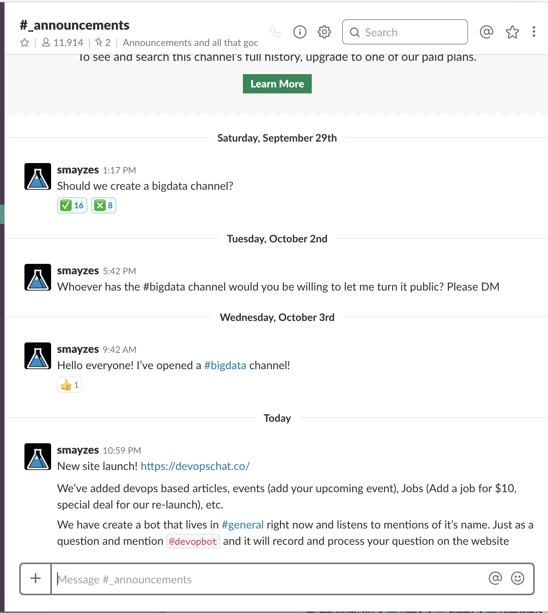The image size is (548, 613).
Task: Open the emoji picker in the message box
Action: pos(517,578)
